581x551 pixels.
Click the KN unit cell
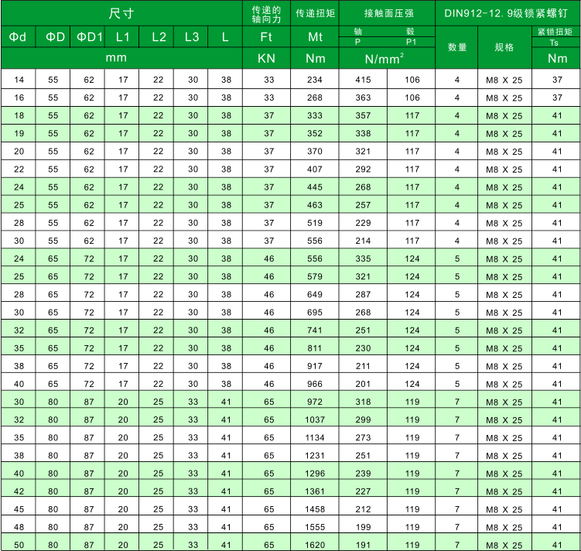266,58
